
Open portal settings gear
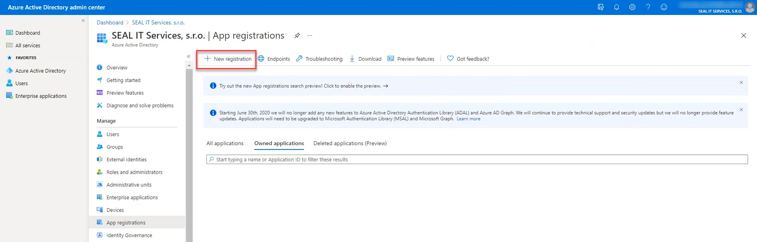632,7
